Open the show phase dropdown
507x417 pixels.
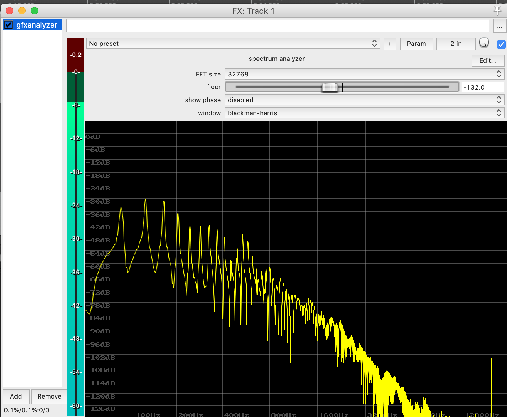coord(364,100)
